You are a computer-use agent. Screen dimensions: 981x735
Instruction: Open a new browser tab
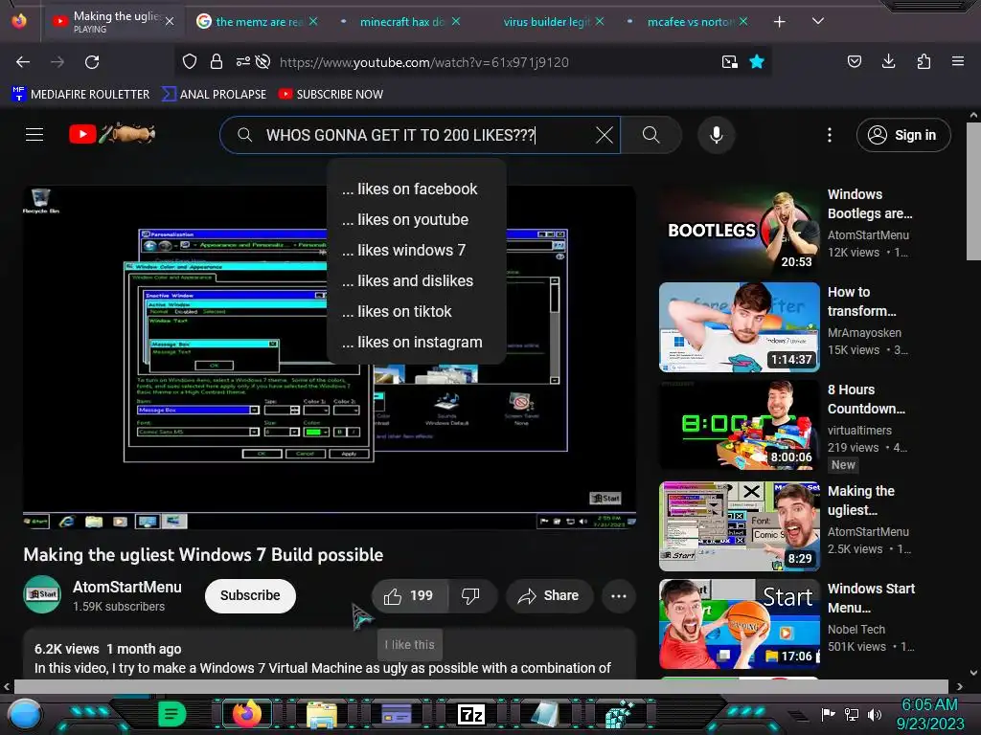(780, 22)
